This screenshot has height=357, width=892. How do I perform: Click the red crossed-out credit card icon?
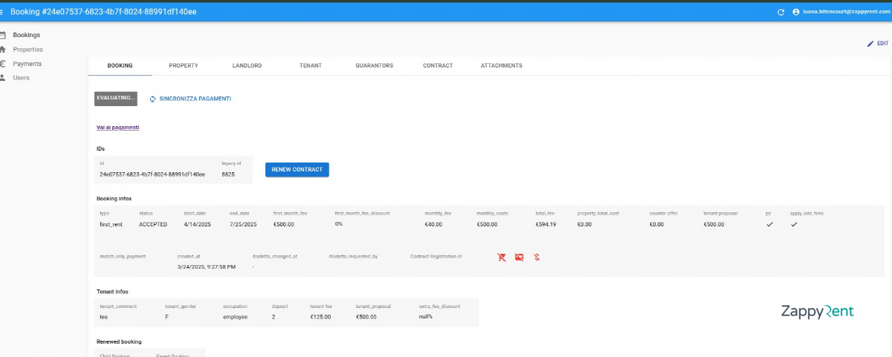point(519,258)
